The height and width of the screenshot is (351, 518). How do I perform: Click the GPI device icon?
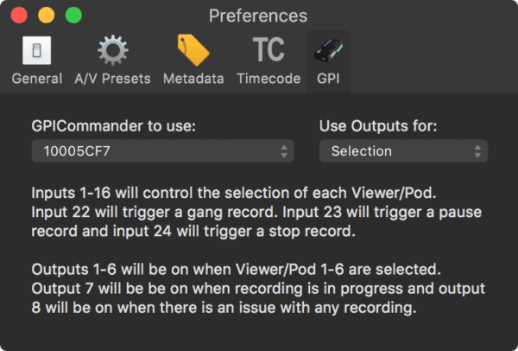click(x=328, y=51)
